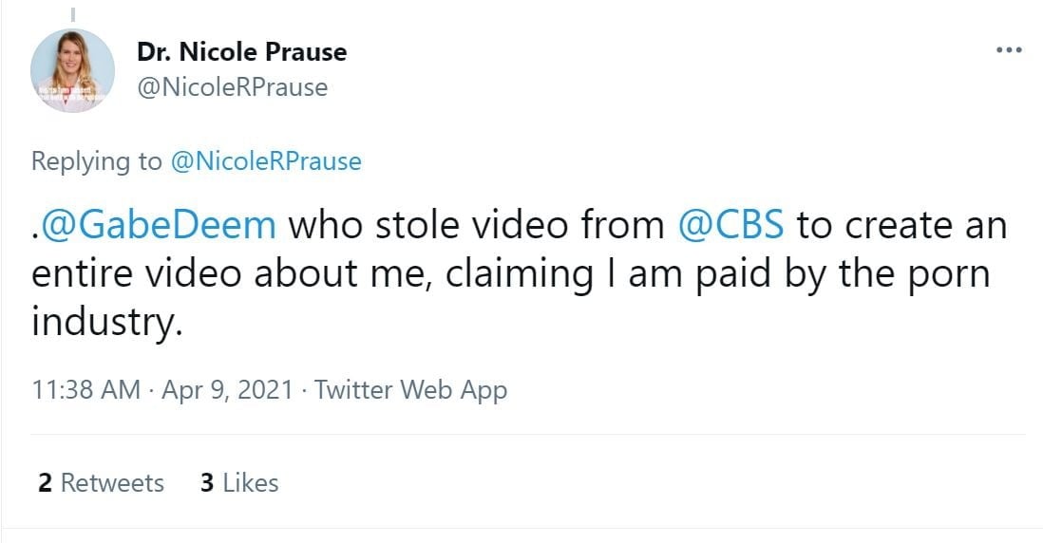The height and width of the screenshot is (543, 1043).
Task: Click the Apr 9, 2021 date
Action: tap(229, 389)
